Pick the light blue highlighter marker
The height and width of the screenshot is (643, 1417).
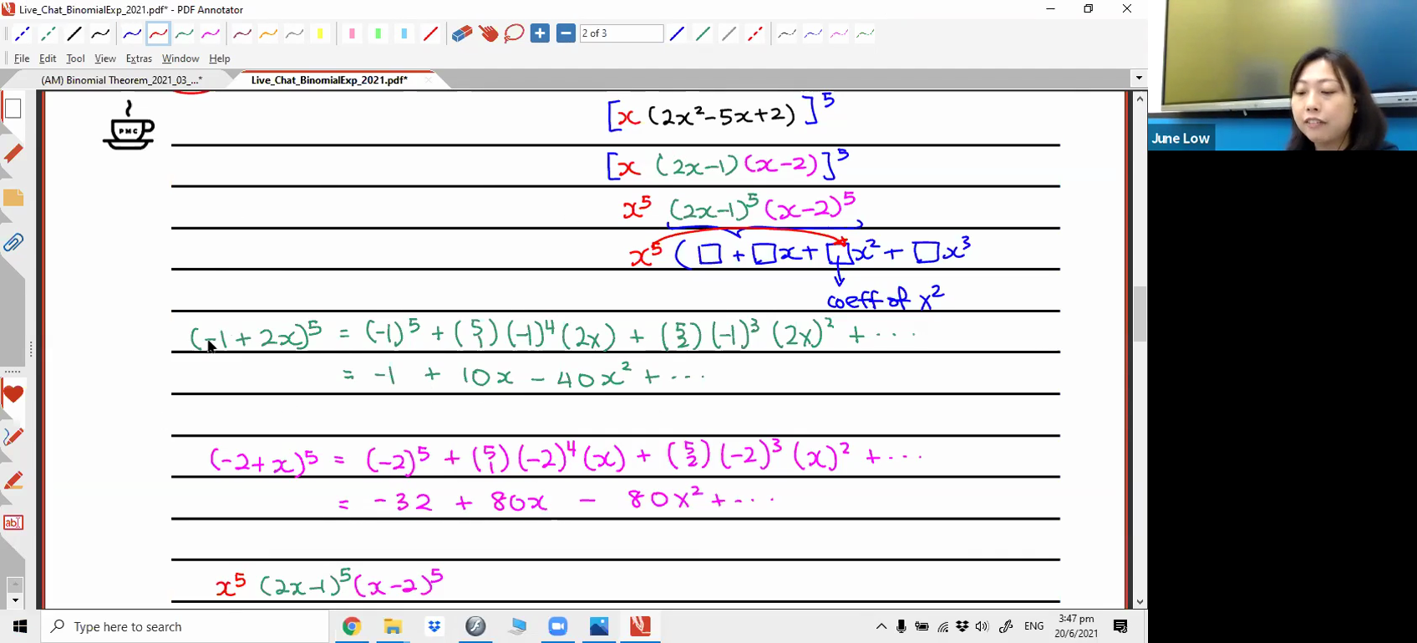404,34
